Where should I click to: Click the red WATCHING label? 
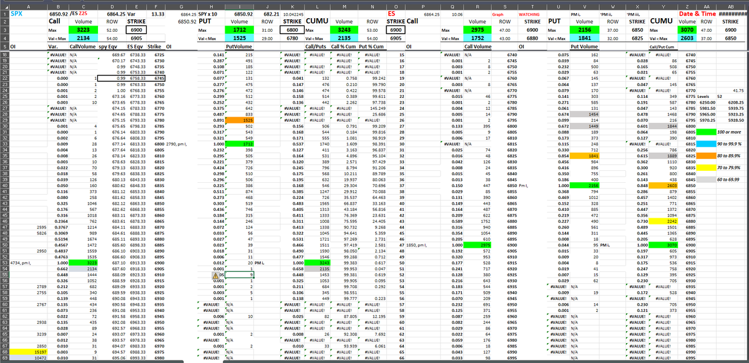coord(530,13)
